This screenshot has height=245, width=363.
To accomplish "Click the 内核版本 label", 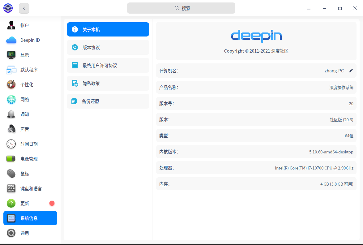I will pos(169,152).
